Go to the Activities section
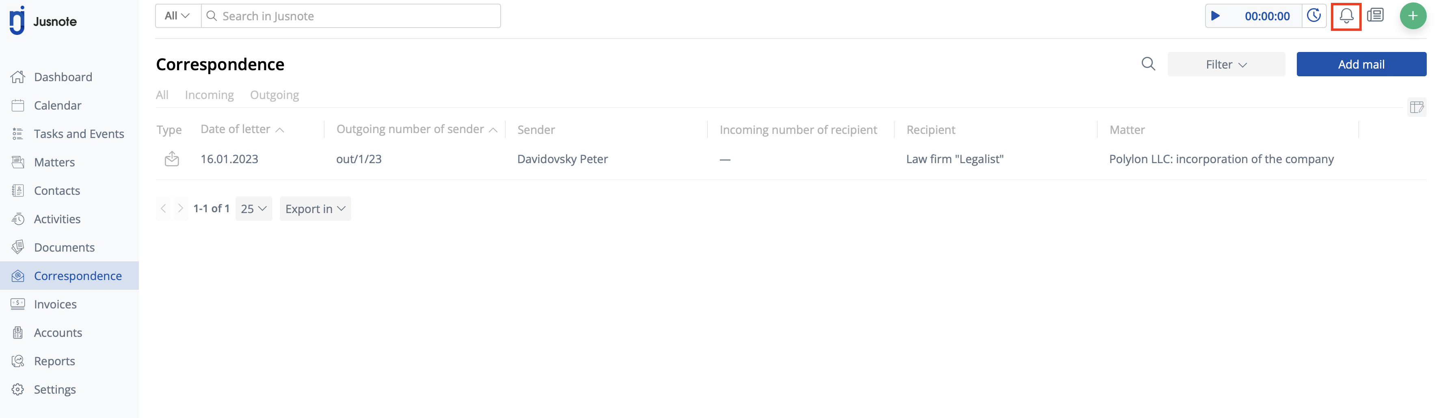This screenshot has width=1443, height=418. (x=56, y=220)
